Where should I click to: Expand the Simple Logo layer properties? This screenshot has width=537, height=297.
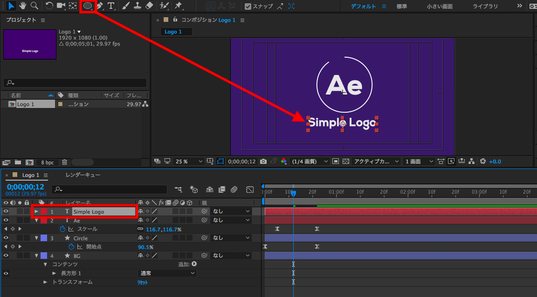coord(36,211)
